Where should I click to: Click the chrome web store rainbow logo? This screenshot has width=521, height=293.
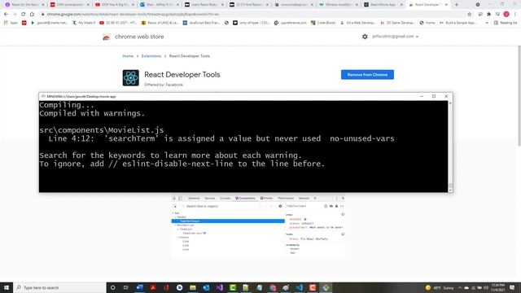coord(106,37)
